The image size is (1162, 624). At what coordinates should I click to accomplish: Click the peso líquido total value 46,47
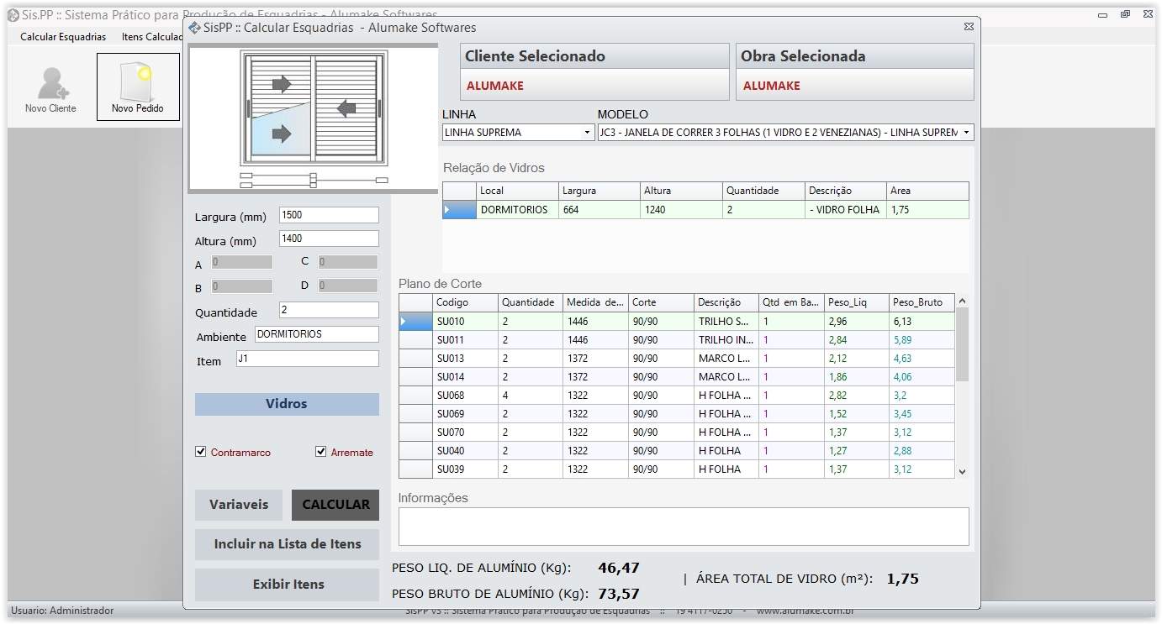tap(619, 569)
